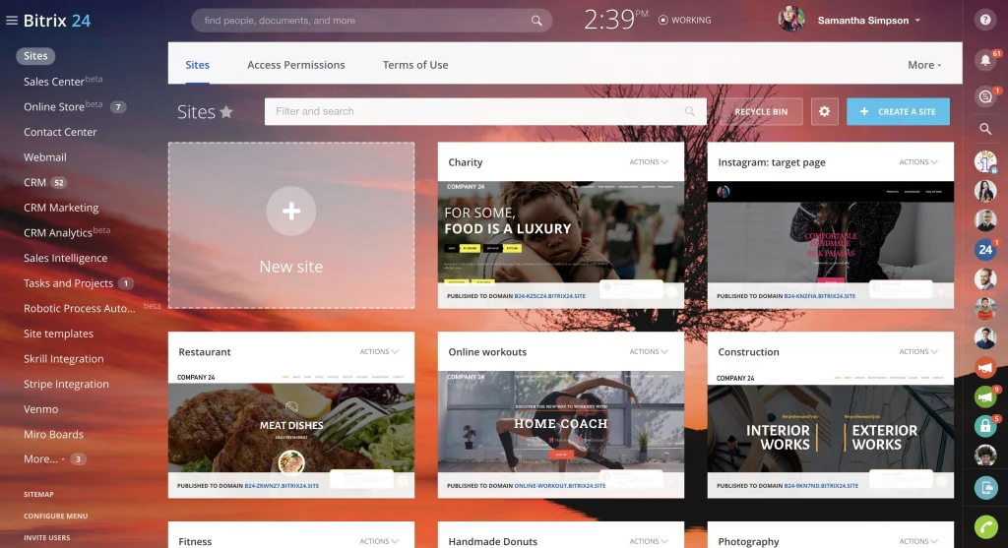Click the green lock icon in right sidebar
1008x548 pixels.
(985, 426)
